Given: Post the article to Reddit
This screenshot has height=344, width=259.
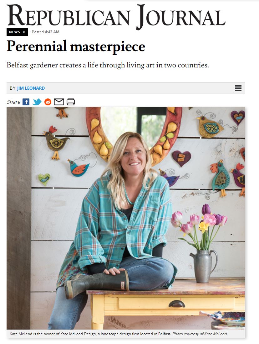Looking at the screenshot, I should click(x=48, y=102).
